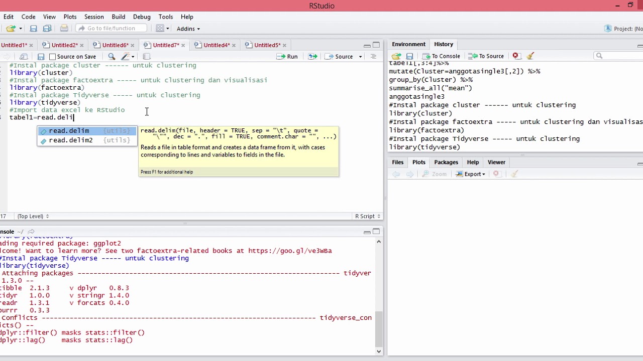
Task: Close the Untitled6* tab
Action: [x=132, y=46]
